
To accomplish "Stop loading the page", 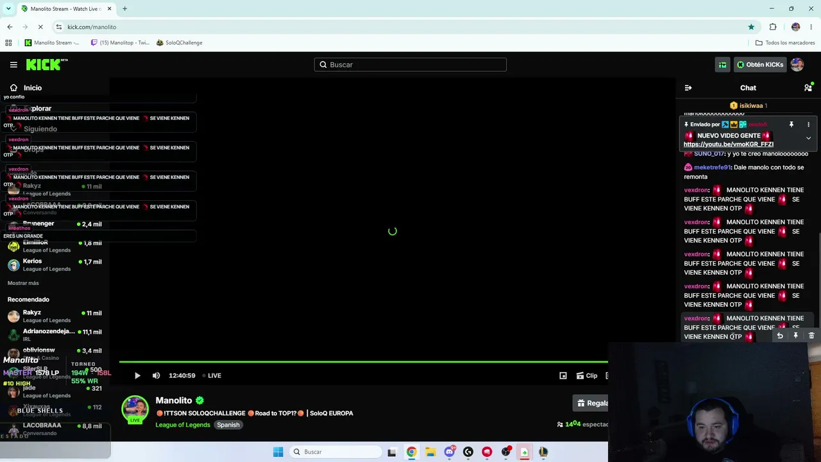I will (40, 27).
